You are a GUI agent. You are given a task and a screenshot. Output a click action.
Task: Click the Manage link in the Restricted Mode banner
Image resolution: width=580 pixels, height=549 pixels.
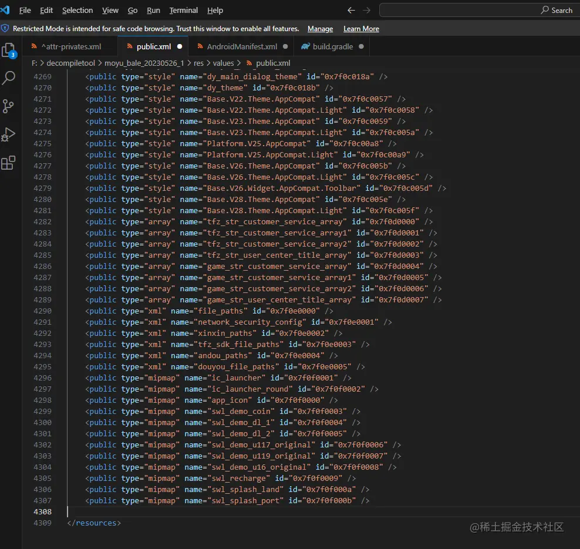(320, 28)
